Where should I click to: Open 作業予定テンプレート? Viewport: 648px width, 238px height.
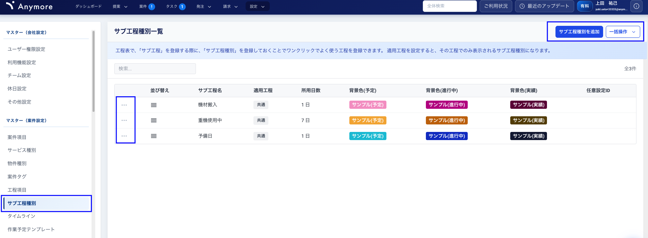click(31, 230)
